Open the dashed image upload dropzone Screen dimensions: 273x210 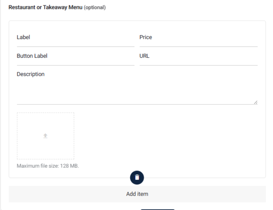(45, 136)
